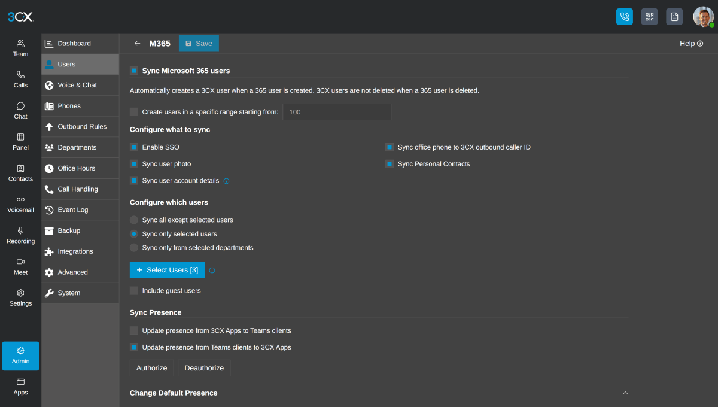Viewport: 718px width, 407px height.
Task: Open Departments in the admin menu
Action: tap(80, 148)
